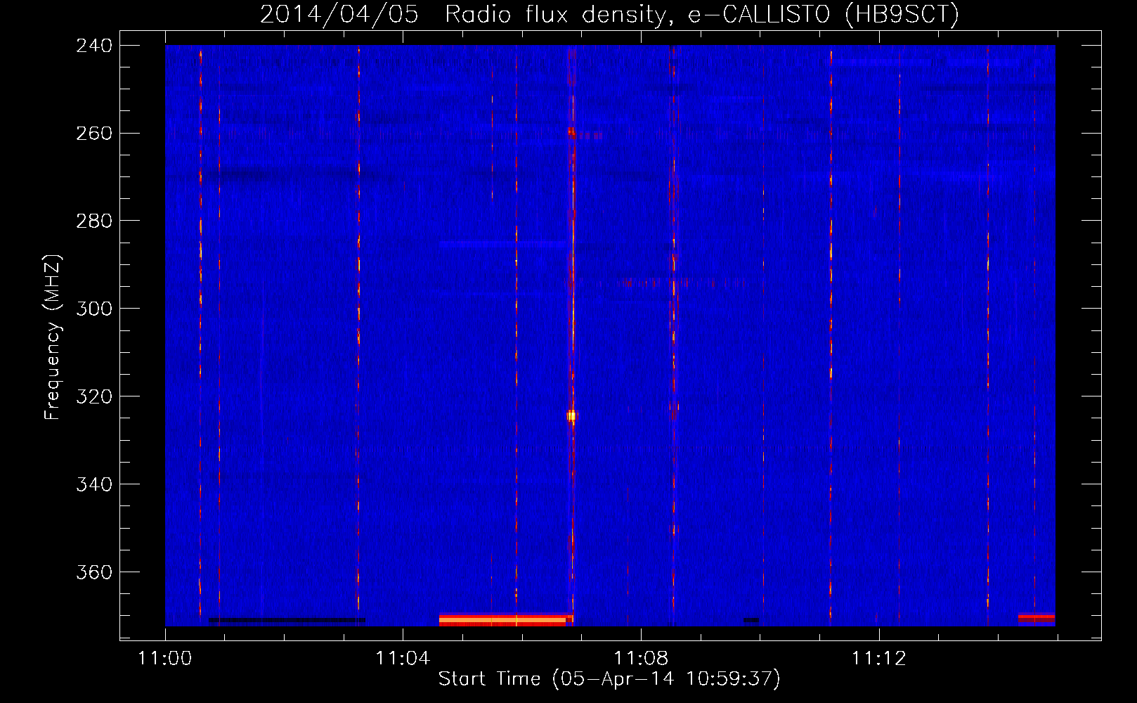Click the 11:12 time tick label
Screen dimensions: 1137x703
[x=879, y=659]
